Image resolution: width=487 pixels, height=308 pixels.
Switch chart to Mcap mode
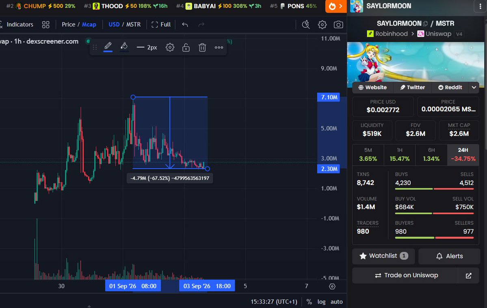(x=89, y=24)
